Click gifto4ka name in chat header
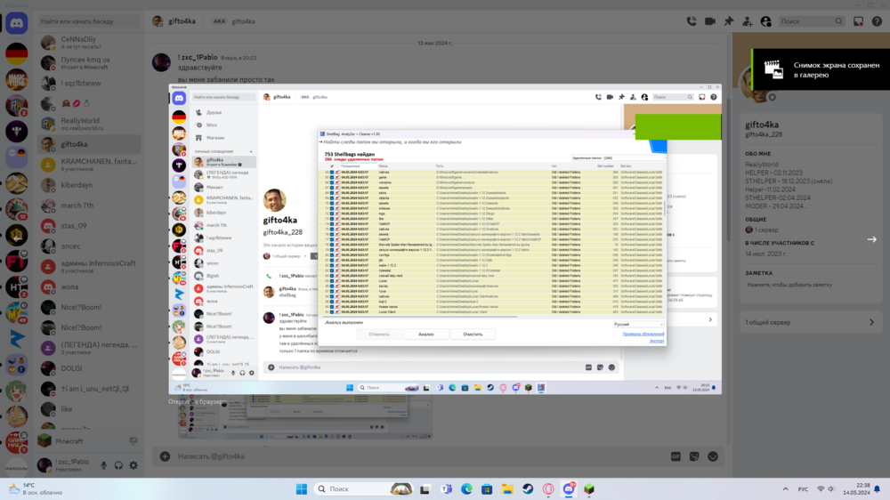This screenshot has height=500, width=890. (182, 21)
